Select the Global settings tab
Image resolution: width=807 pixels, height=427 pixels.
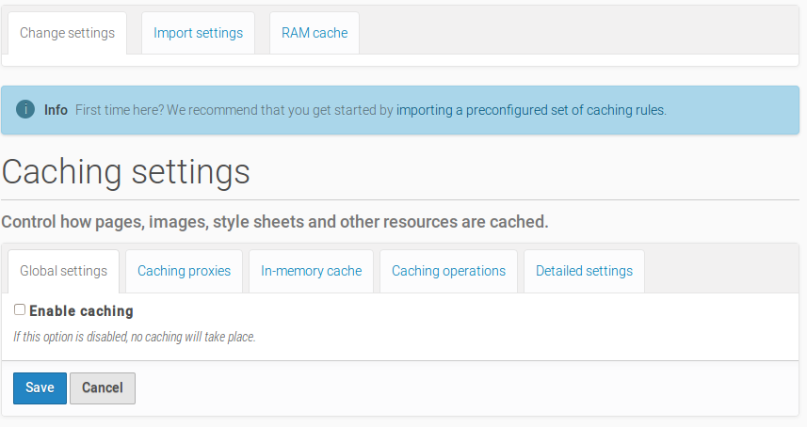[63, 271]
